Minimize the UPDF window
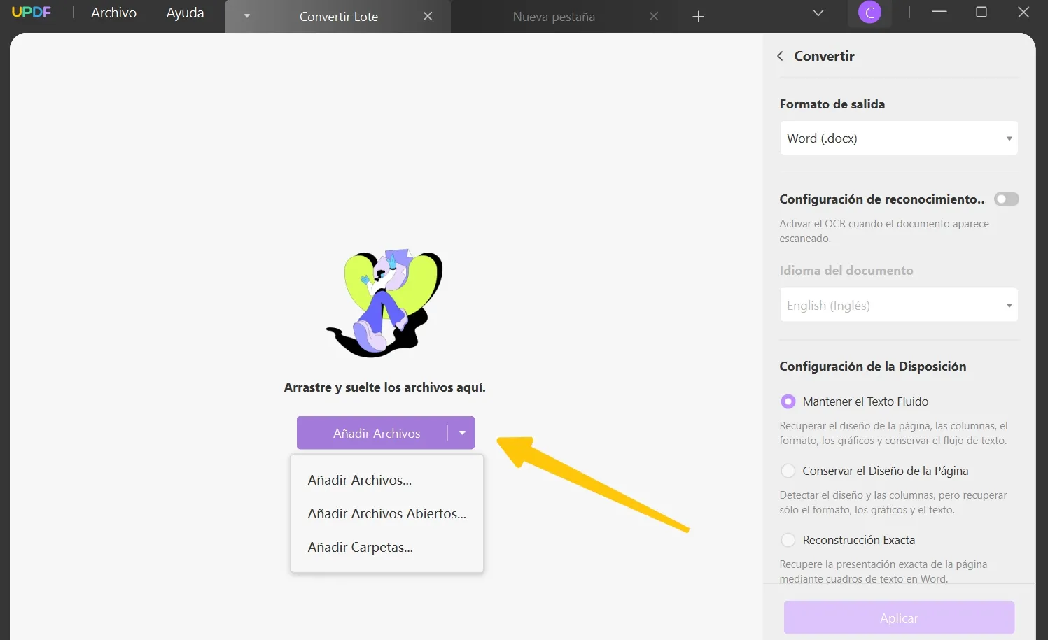The height and width of the screenshot is (640, 1048). [x=939, y=12]
